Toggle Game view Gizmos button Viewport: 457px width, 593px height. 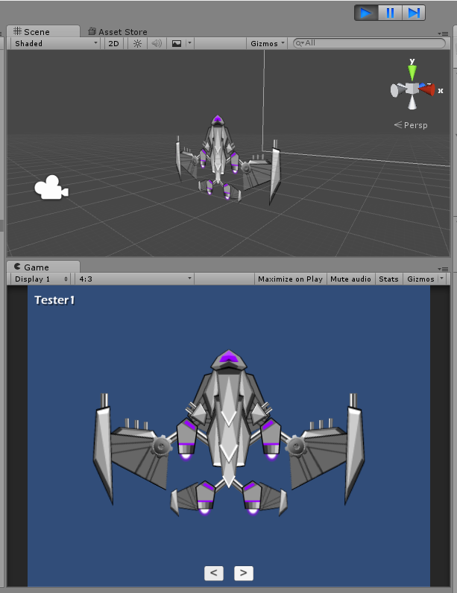click(420, 279)
